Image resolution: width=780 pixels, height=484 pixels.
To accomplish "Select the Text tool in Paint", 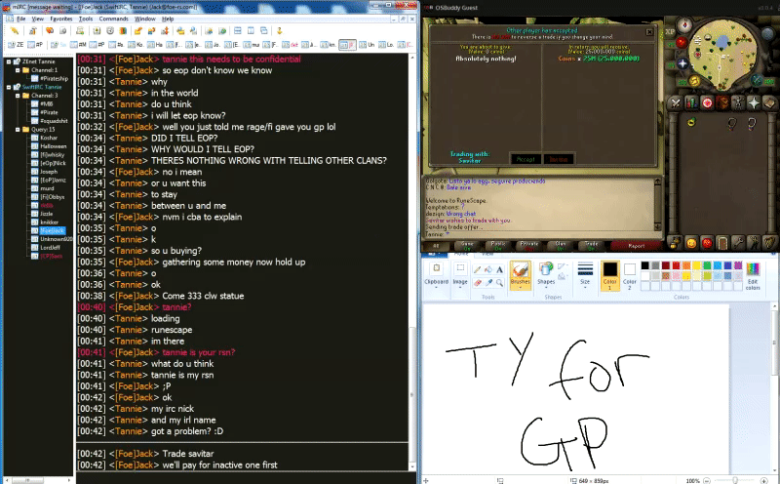I will [x=499, y=269].
